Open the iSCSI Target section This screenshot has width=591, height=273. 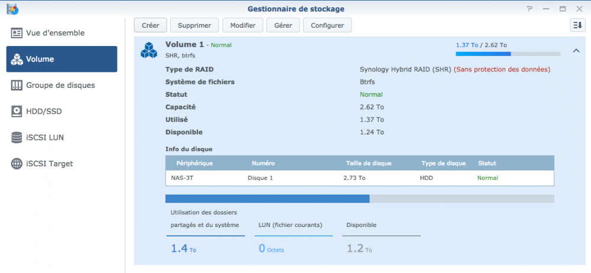62,163
